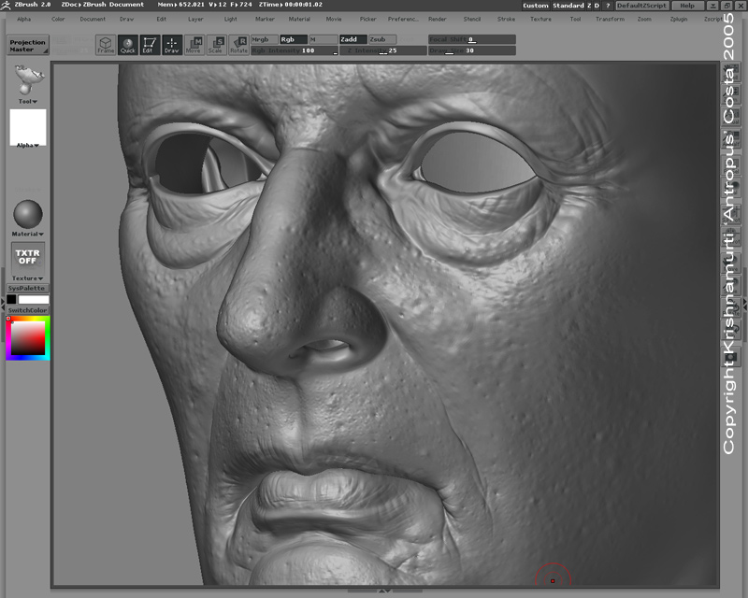Switch to Custom interface layout
The width and height of the screenshot is (748, 598).
536,6
